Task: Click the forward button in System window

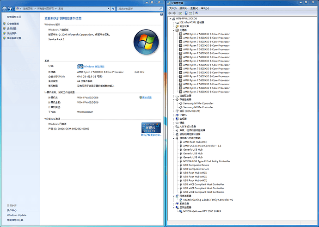Action: pos(10,9)
